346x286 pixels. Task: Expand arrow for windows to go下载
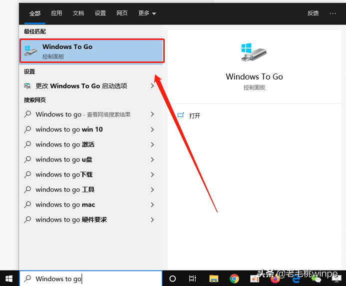point(152,174)
